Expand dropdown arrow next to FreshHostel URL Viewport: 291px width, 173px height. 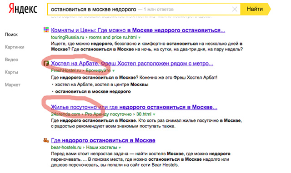[113, 71]
